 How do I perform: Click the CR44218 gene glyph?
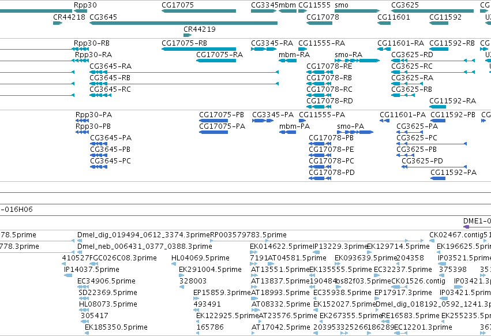(58, 23)
